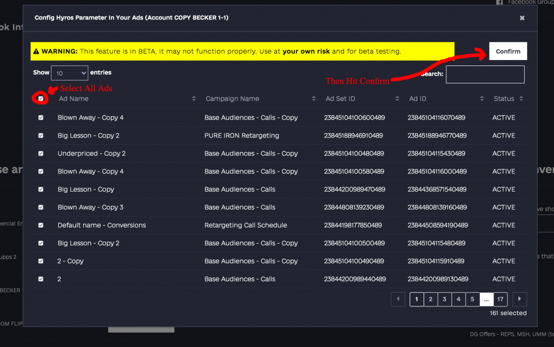This screenshot has width=554, height=347.
Task: Click the Ad Name column sort arrows
Action: (x=194, y=99)
